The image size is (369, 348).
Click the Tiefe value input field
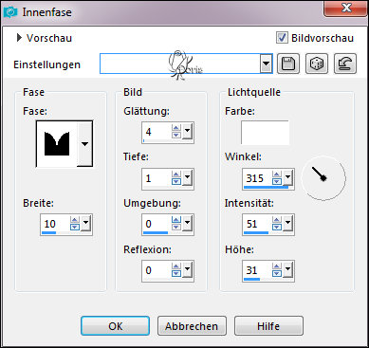pyautogui.click(x=157, y=178)
